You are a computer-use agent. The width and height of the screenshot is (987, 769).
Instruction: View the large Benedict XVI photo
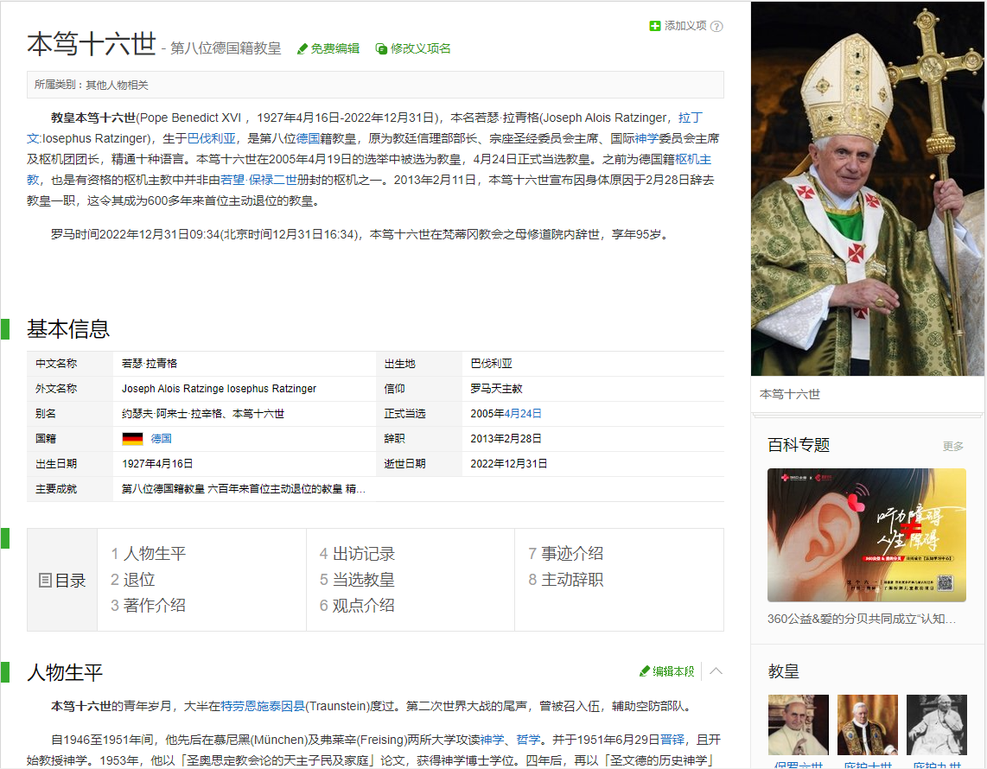[x=868, y=188]
